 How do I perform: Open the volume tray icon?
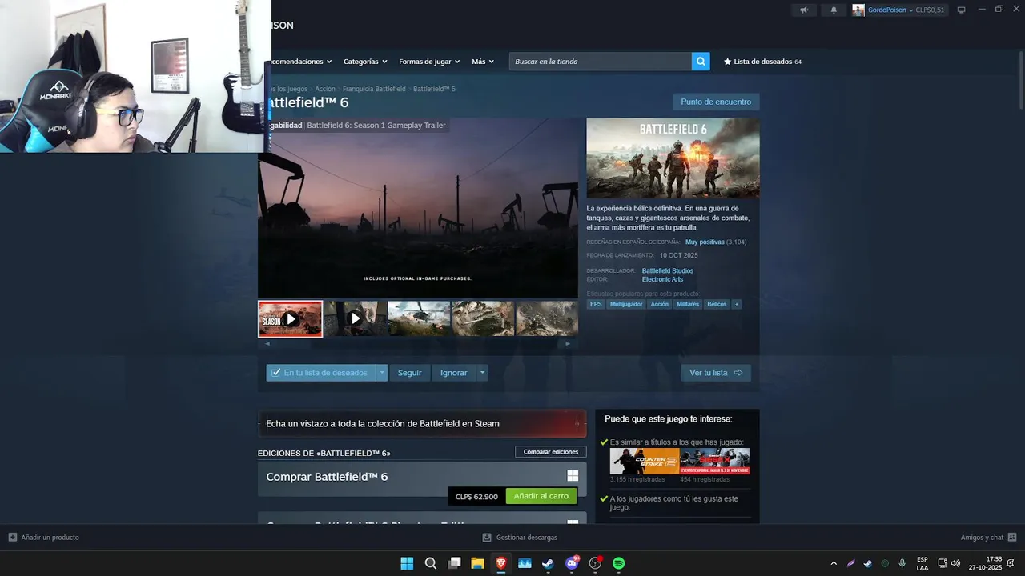955,563
